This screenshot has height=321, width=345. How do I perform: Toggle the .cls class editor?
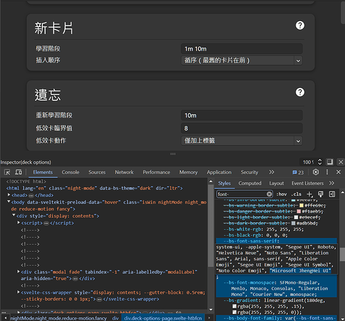296,194
